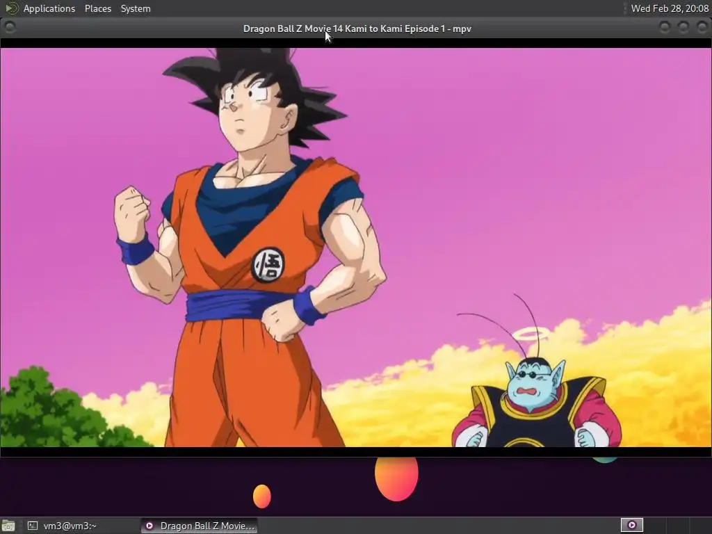712x534 pixels.
Task: Select the Dragon Ball Z Movie taskbar entry
Action: click(x=199, y=526)
